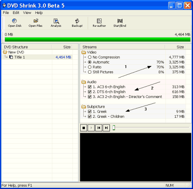Skip to next chapter in preview
Screen dimensions: 193x189
[x=106, y=128]
